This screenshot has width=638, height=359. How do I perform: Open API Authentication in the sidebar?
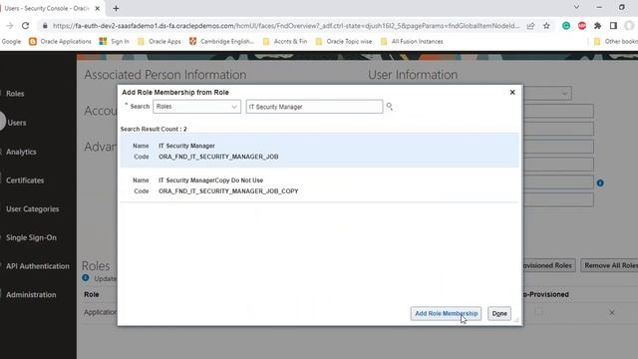(38, 266)
